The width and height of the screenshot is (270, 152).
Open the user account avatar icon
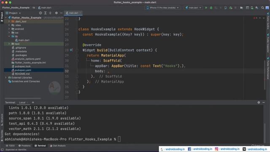pyautogui.click(x=267, y=8)
